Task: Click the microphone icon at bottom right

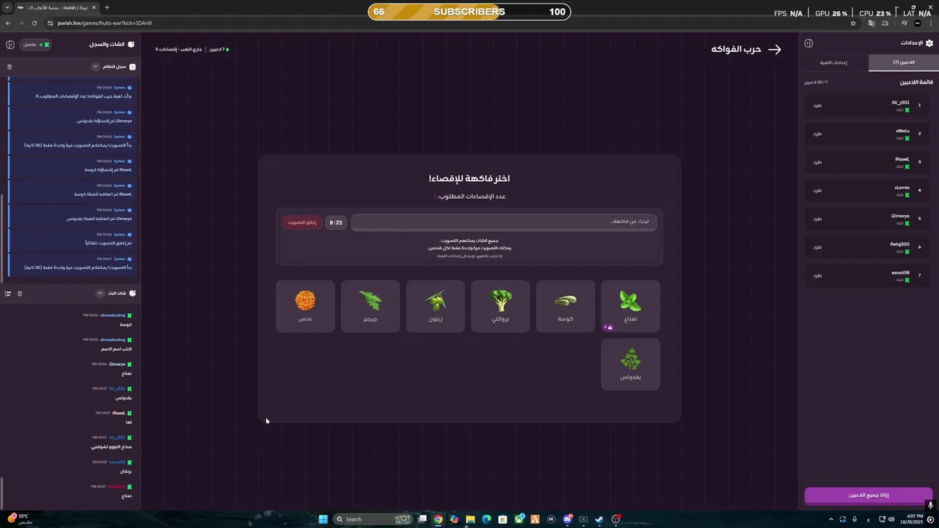Action: click(x=930, y=505)
